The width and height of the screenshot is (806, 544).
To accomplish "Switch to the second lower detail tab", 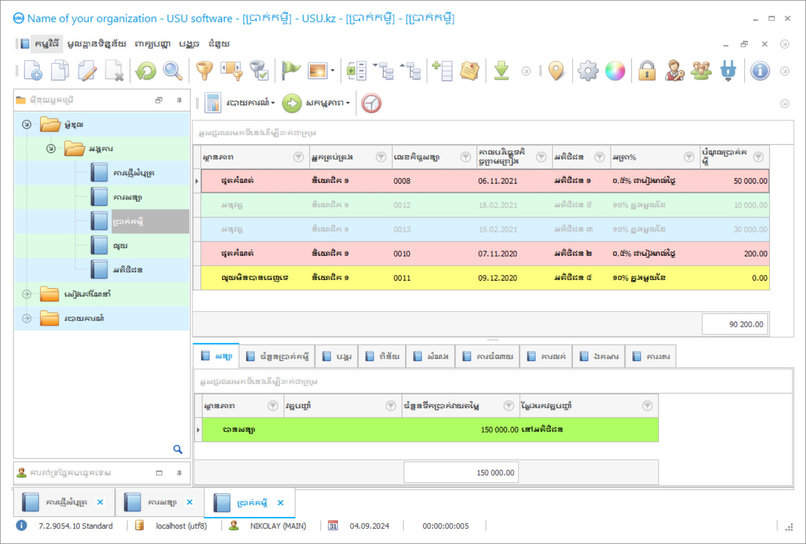I will point(277,356).
